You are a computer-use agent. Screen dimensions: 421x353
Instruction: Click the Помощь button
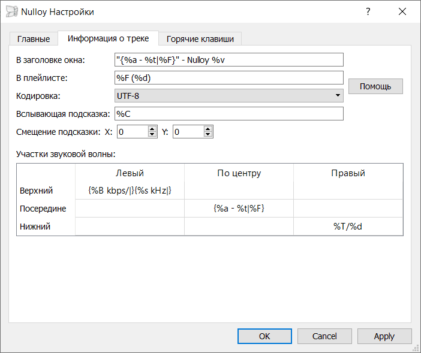click(x=375, y=86)
